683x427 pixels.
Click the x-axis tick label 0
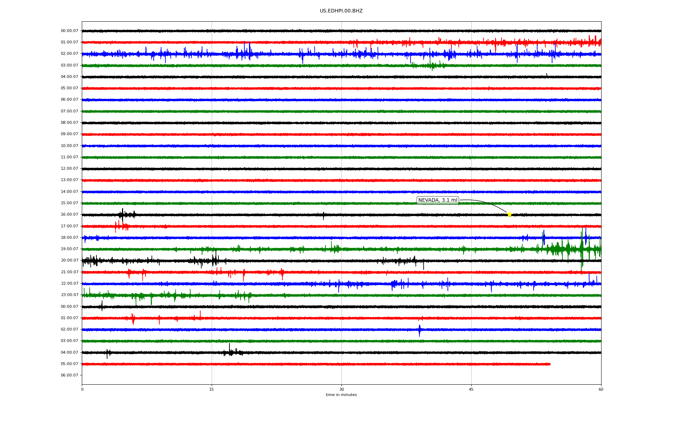pyautogui.click(x=82, y=389)
